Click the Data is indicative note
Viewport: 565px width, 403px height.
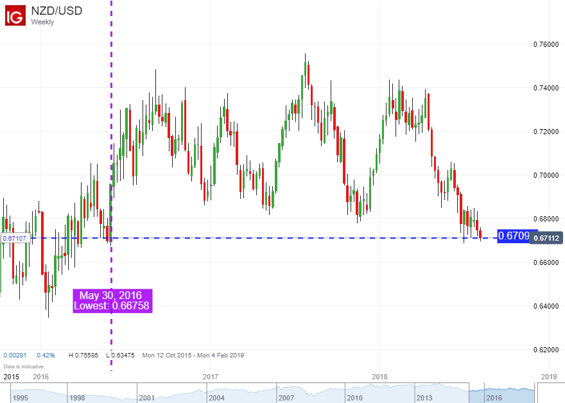[23, 366]
